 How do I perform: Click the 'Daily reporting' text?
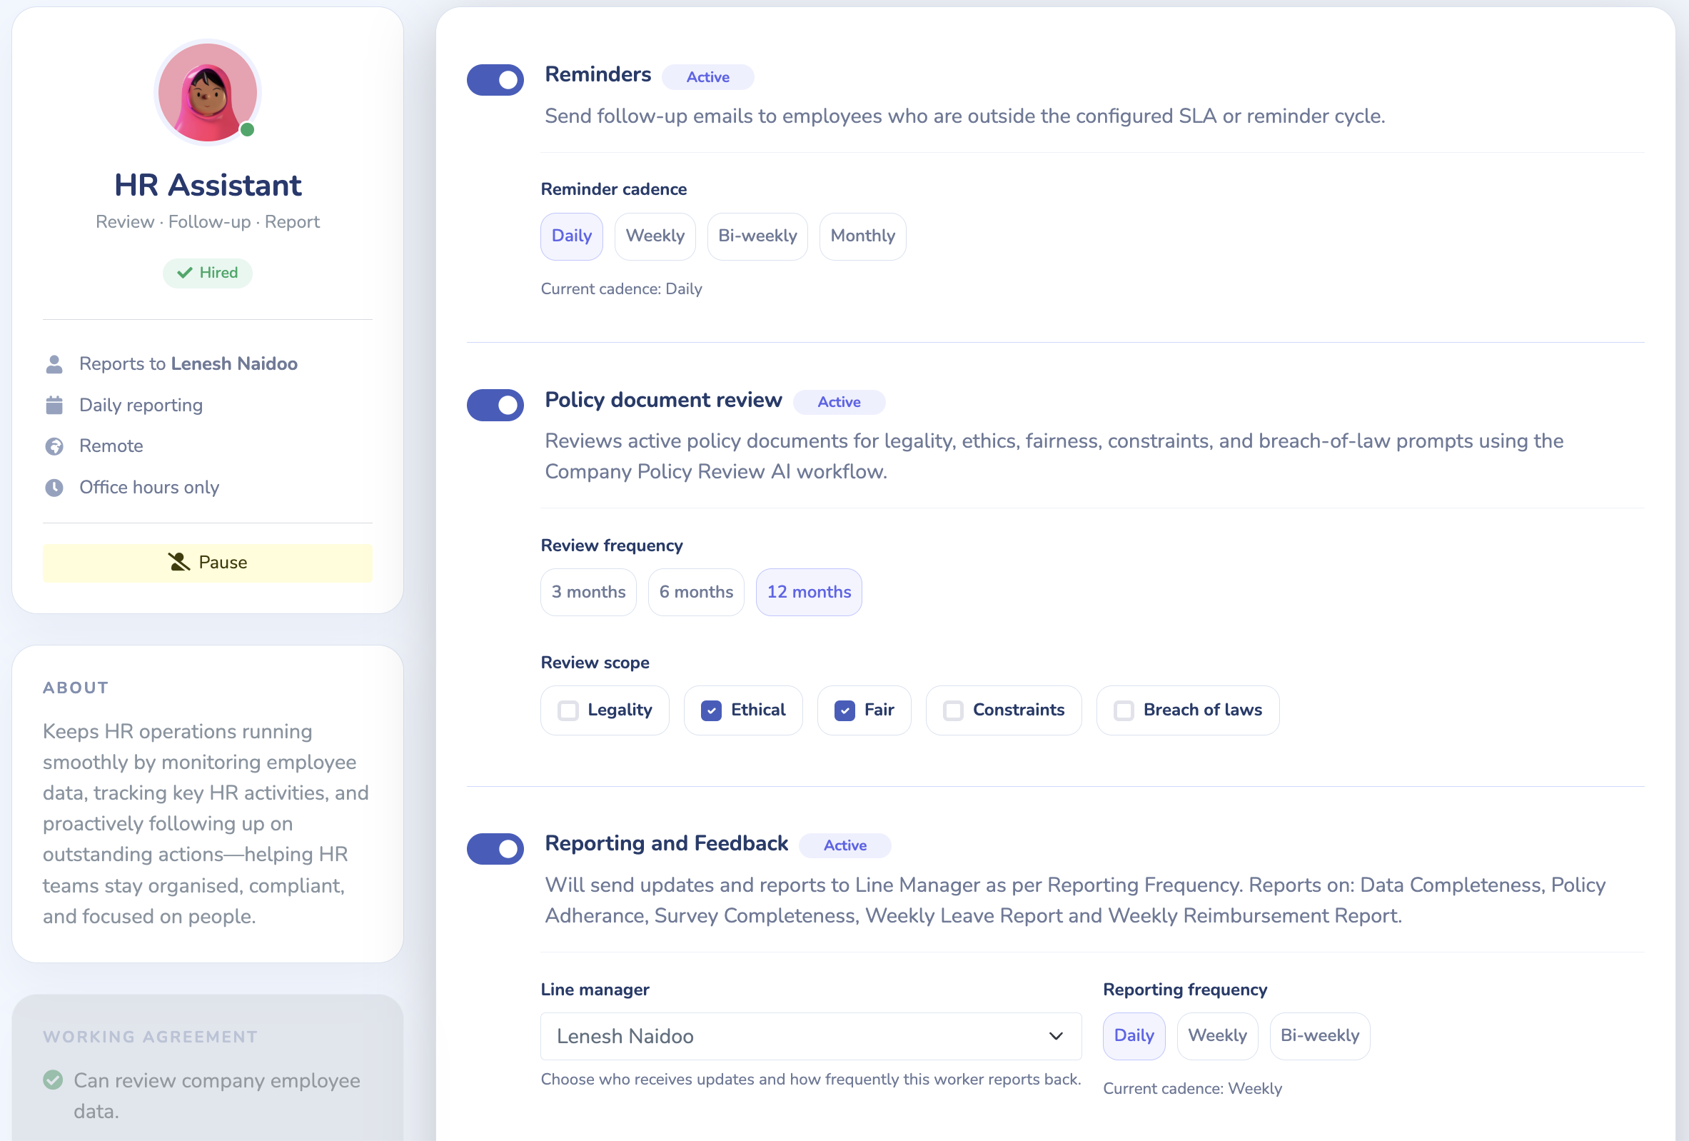141,406
